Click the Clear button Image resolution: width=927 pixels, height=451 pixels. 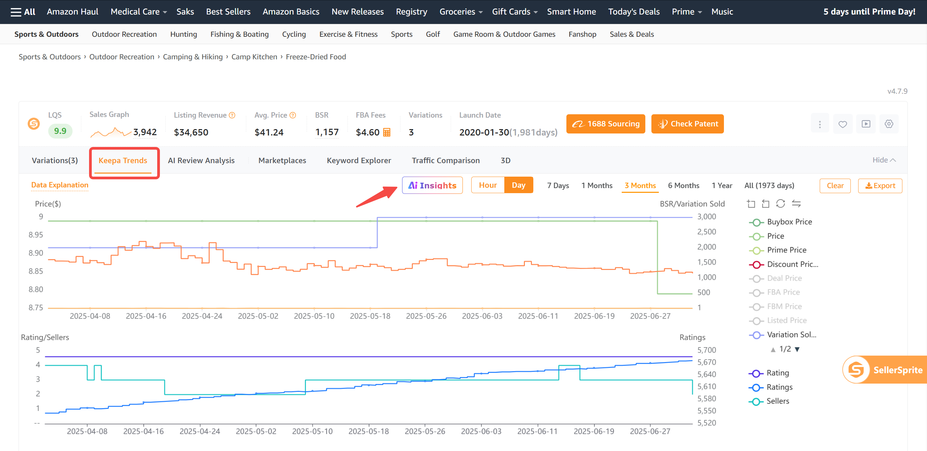[x=835, y=186]
